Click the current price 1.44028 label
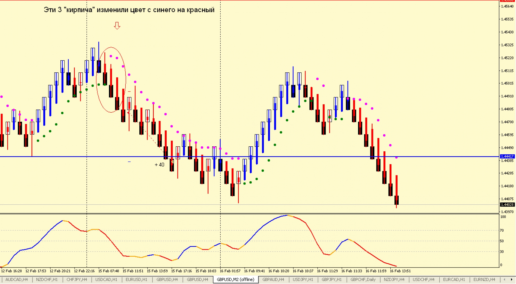The height and width of the screenshot is (284, 516). point(507,205)
